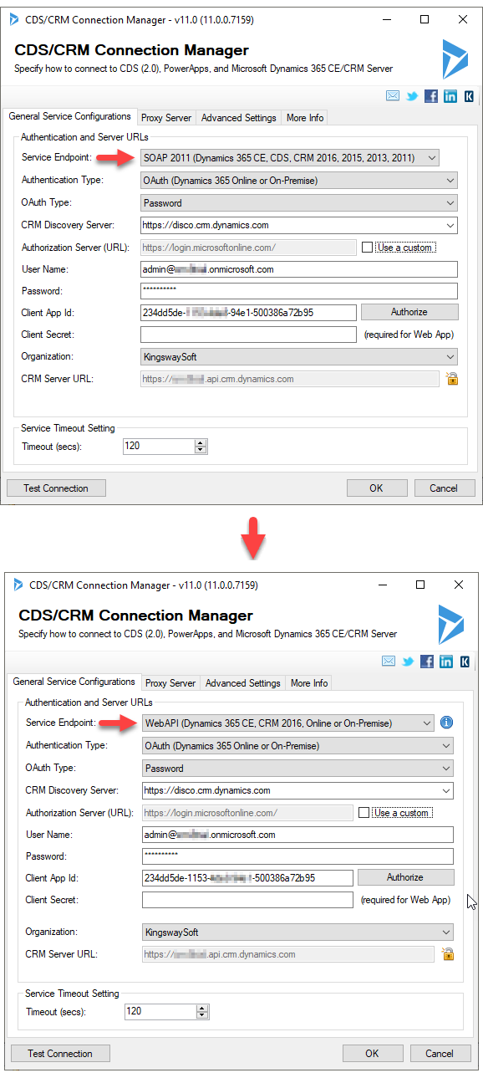483x1078 pixels.
Task: Click the Dynamics logo in the WebAPI dialog header
Action: (x=451, y=624)
